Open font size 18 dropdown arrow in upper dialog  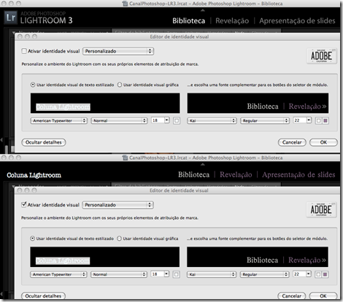pyautogui.click(x=166, y=120)
